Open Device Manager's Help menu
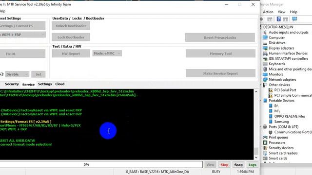The width and height of the screenshot is (312, 175). (x=293, y=12)
